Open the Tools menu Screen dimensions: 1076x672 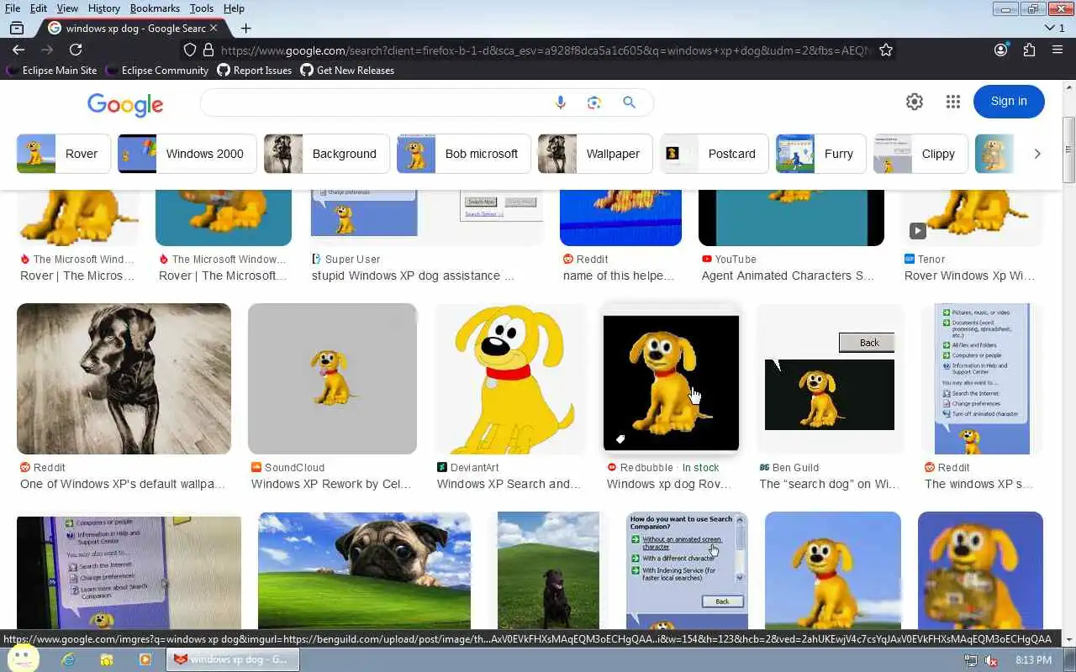(x=201, y=8)
